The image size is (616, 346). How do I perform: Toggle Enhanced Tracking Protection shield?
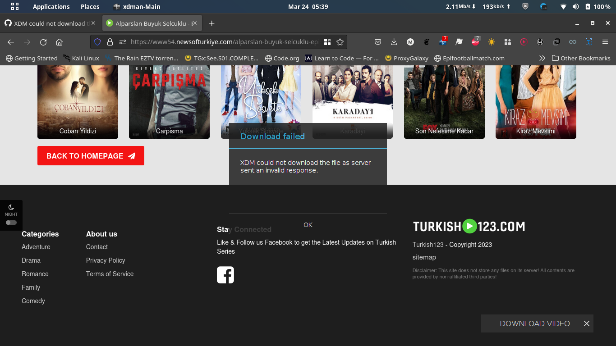pos(97,42)
